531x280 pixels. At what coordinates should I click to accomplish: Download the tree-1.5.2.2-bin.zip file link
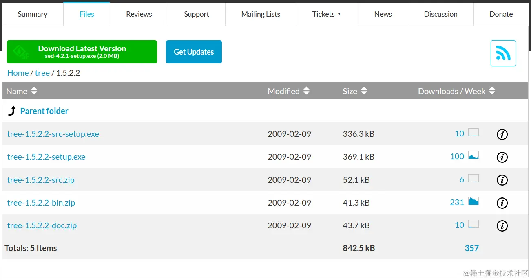click(x=41, y=203)
